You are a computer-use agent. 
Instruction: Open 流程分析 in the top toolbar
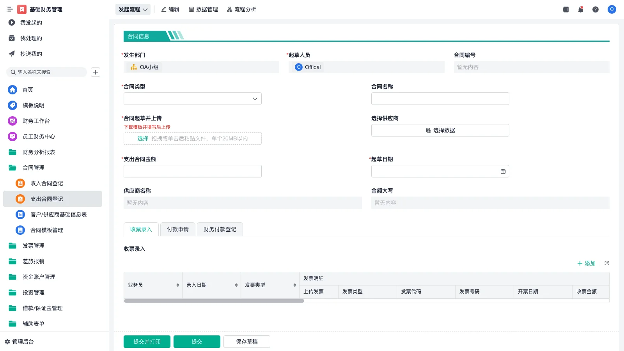click(241, 9)
